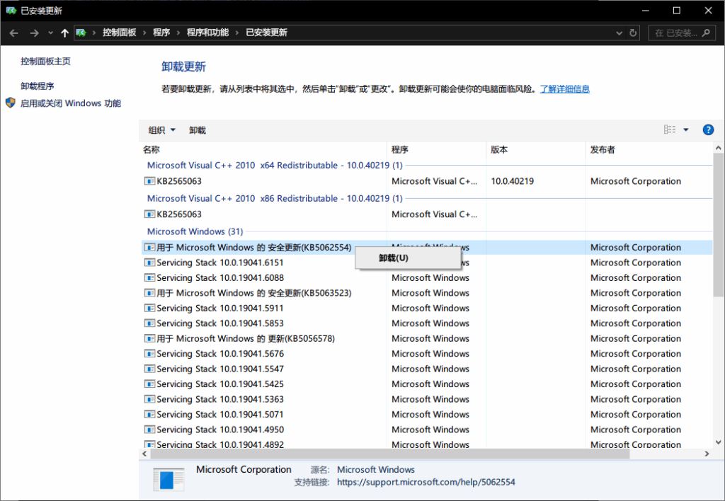Click the details pane update thumbnail
This screenshot has height=501, width=725.
tap(169, 479)
